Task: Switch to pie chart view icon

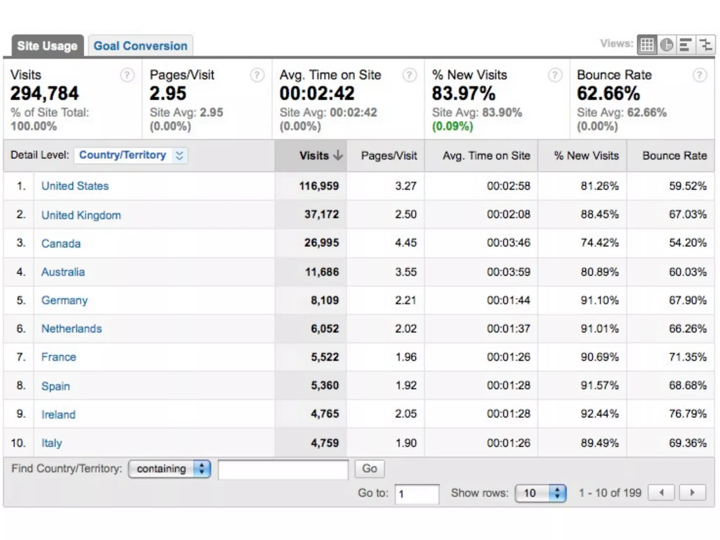Action: tap(667, 45)
